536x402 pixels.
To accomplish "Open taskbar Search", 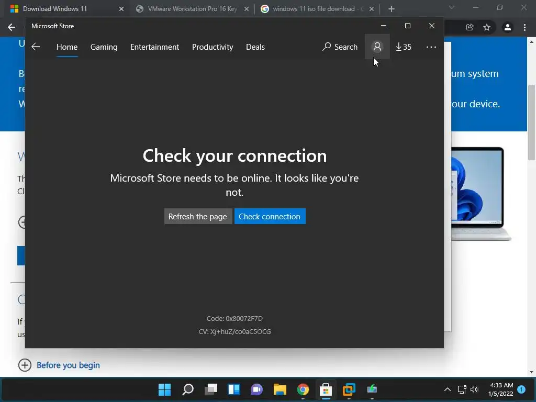I will pos(188,389).
